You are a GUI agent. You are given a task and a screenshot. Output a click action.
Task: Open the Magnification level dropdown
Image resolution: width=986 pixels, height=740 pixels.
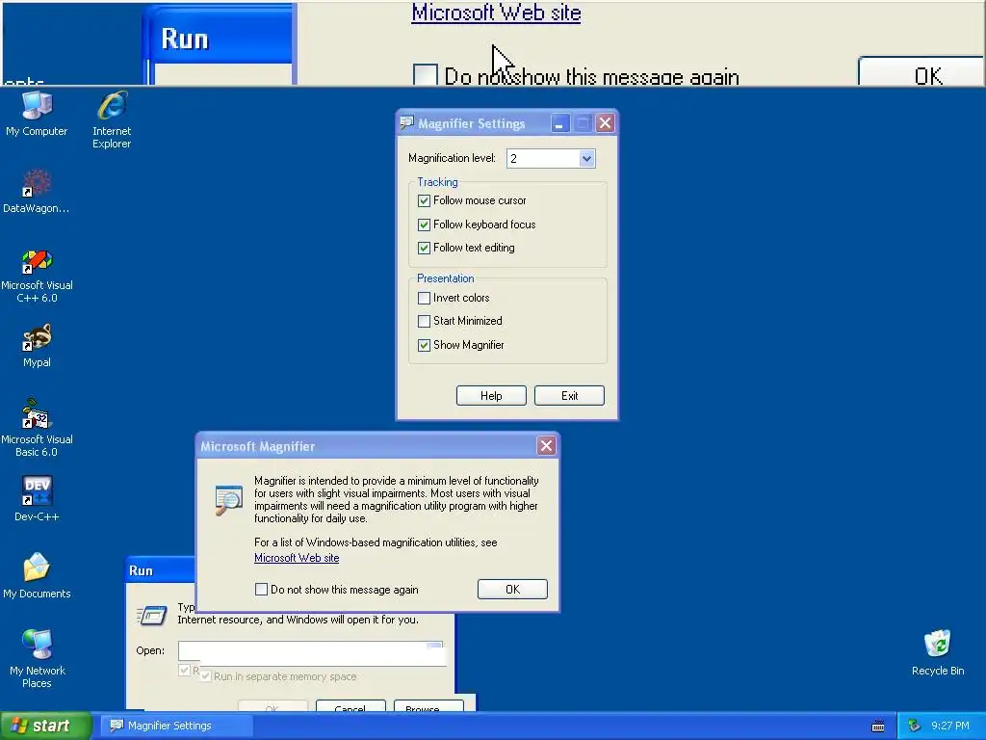point(586,159)
